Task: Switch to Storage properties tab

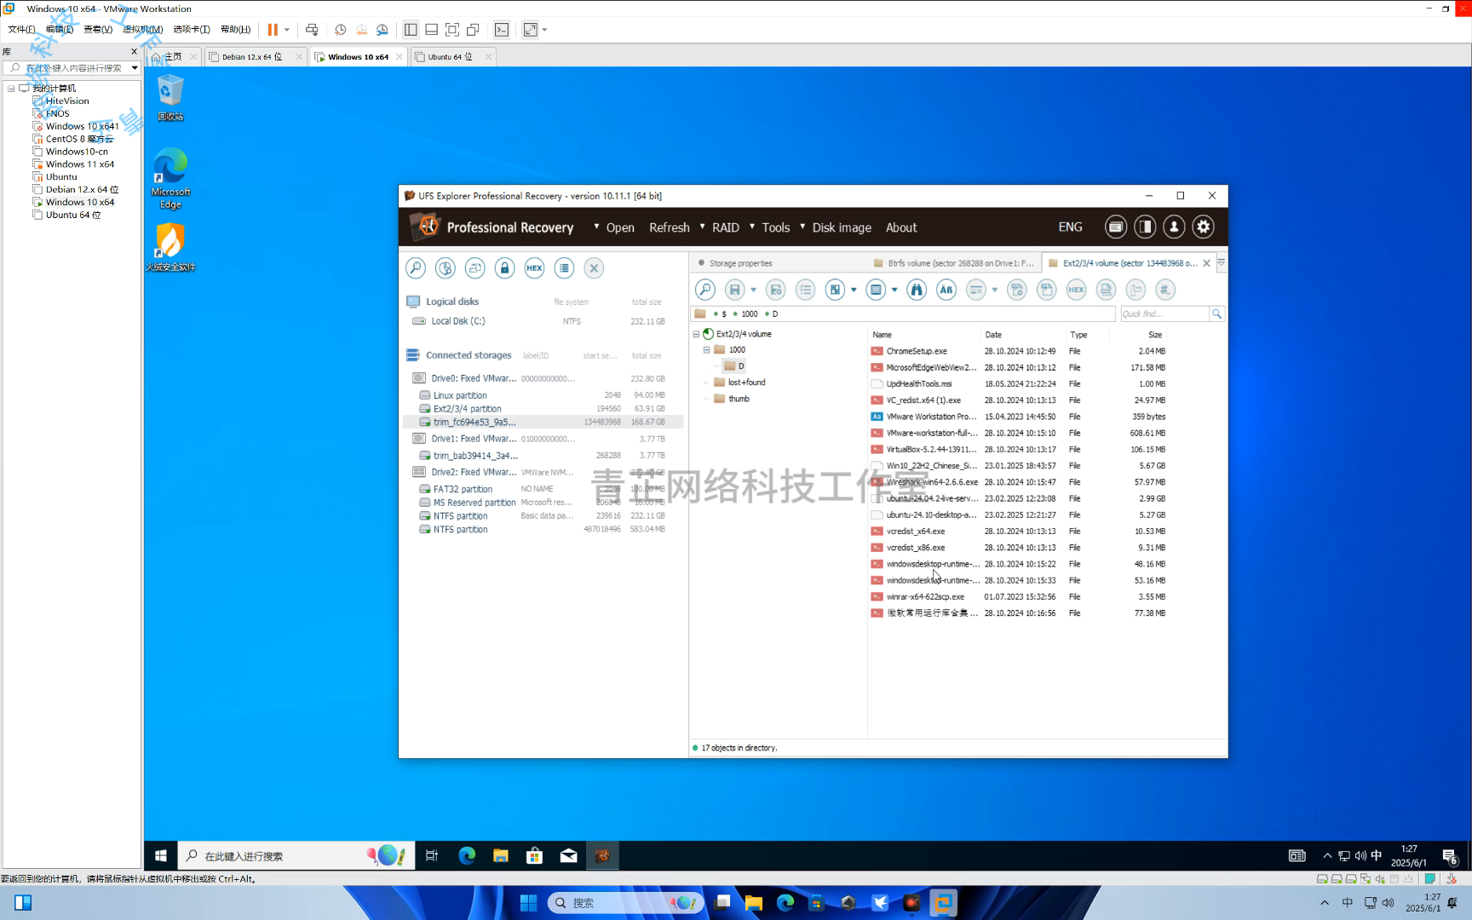Action: (x=740, y=263)
